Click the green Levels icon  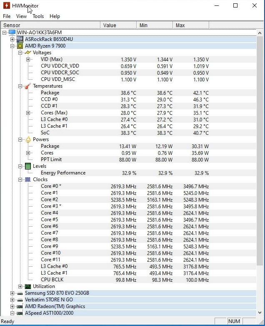point(28,166)
